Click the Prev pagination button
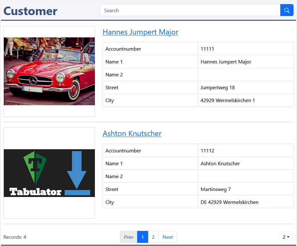Screen dimensions: 297x246 [128, 237]
